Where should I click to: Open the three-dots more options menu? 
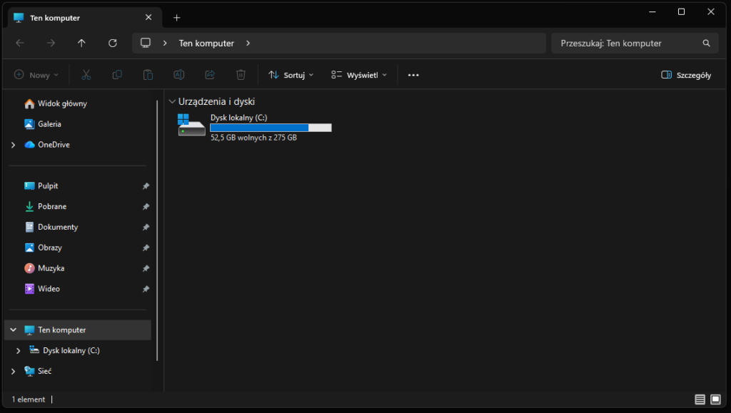[413, 75]
